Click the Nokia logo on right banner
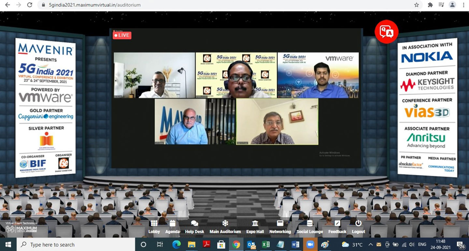The height and width of the screenshot is (251, 469). coord(427,57)
